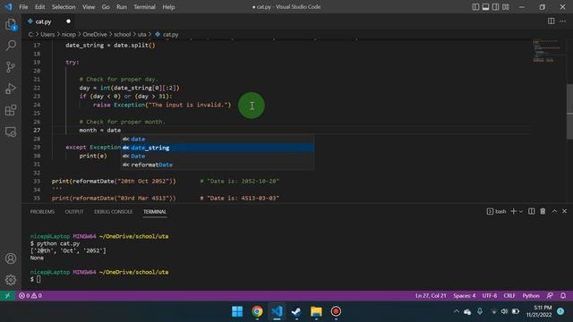Open Customize Layout icon
This screenshot has height=322, width=573.
(506, 7)
